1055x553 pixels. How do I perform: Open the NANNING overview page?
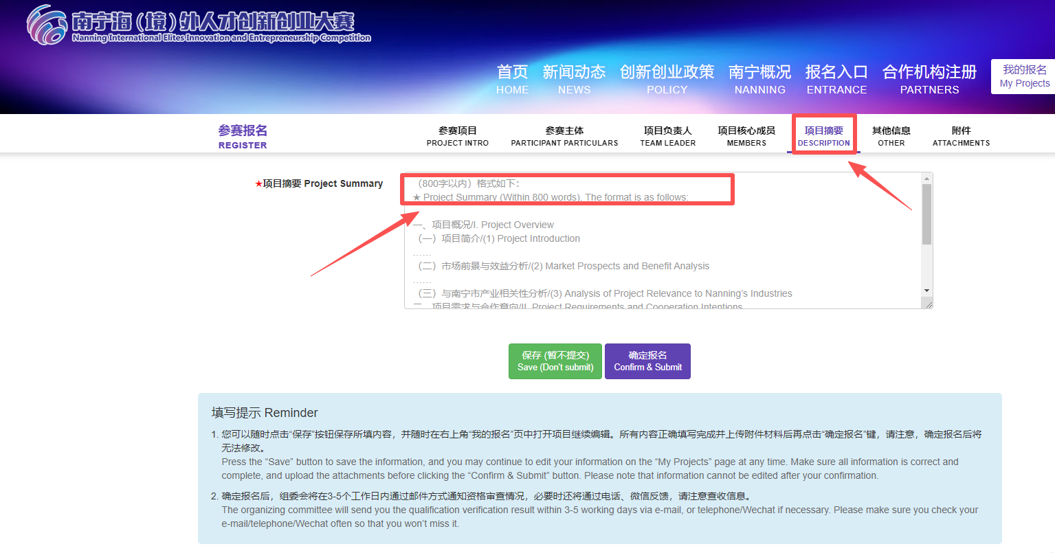click(759, 79)
